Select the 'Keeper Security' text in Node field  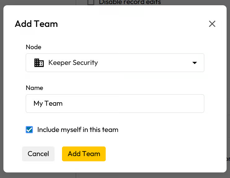[x=73, y=63]
